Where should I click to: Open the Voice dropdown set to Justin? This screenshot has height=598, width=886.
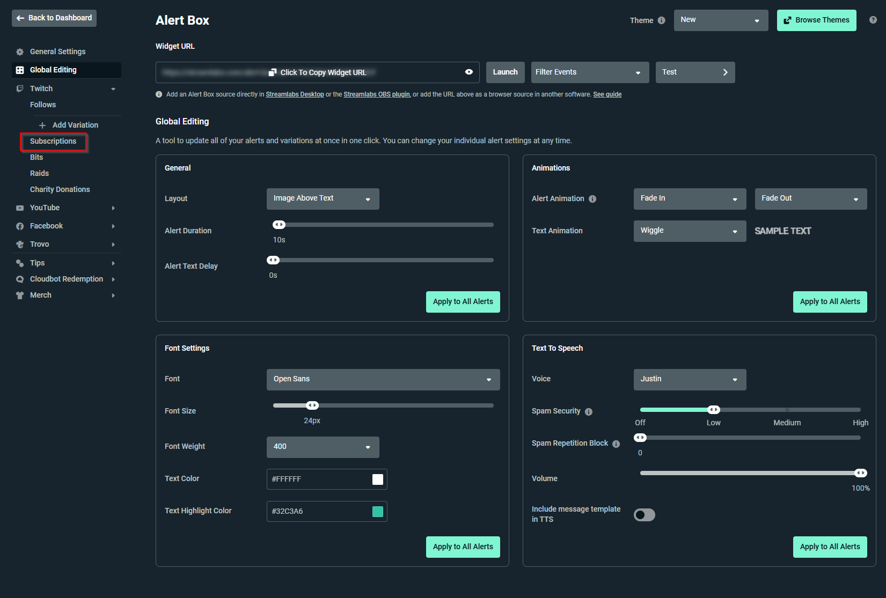tap(690, 379)
